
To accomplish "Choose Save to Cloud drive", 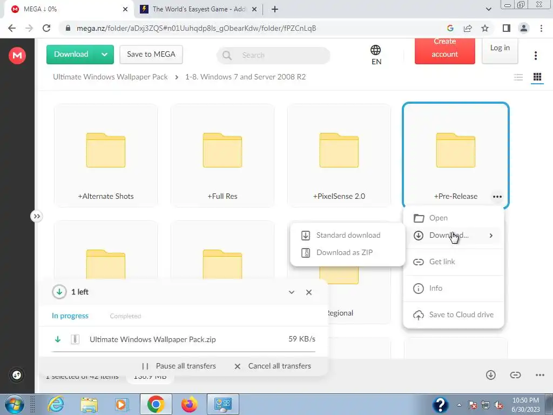I will 454,315.
